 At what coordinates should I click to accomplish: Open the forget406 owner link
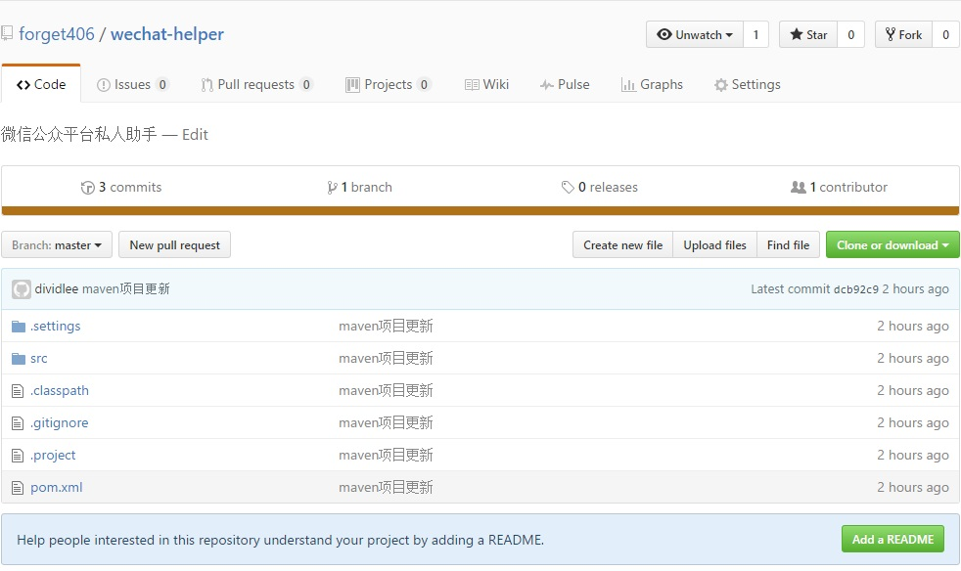(57, 33)
